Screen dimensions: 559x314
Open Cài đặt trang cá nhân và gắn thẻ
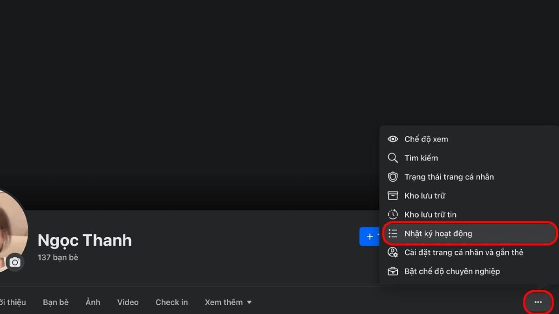pos(464,253)
